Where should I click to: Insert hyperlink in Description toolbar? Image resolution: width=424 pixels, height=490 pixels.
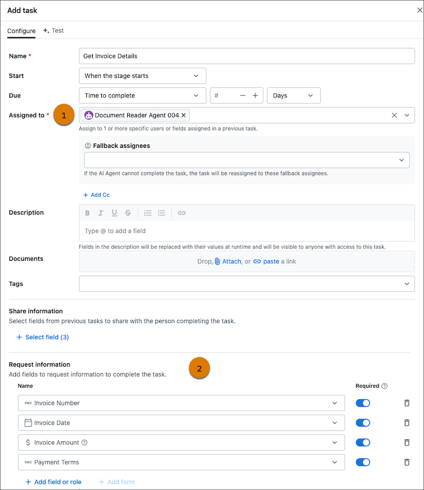[x=182, y=213]
